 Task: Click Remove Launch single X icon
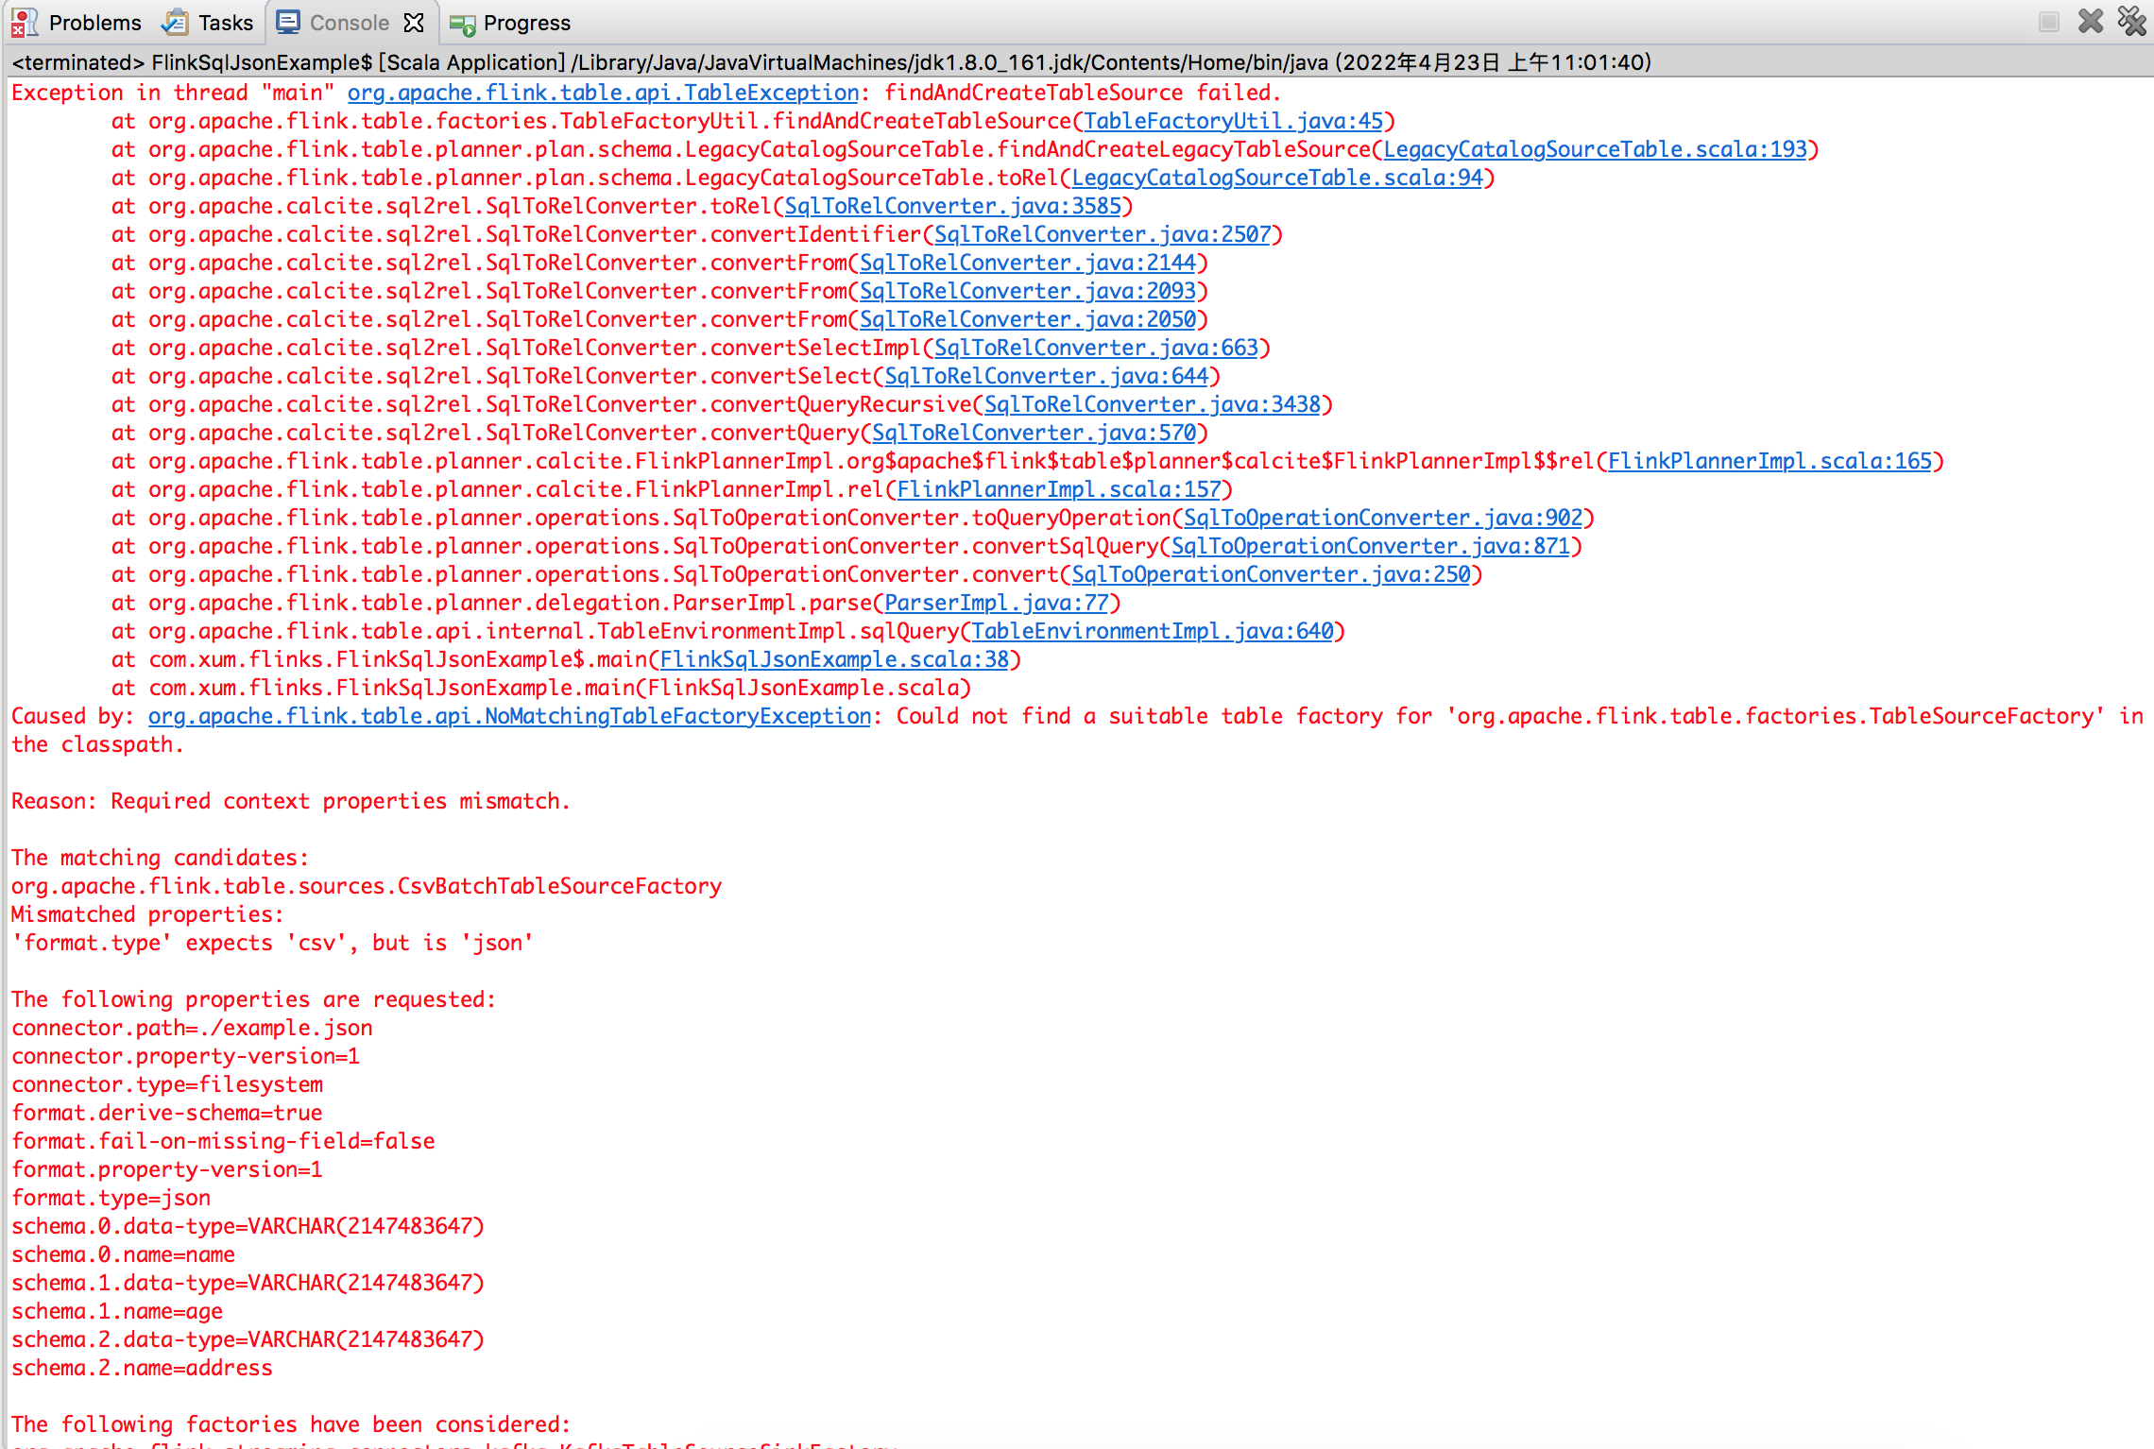[x=2091, y=21]
